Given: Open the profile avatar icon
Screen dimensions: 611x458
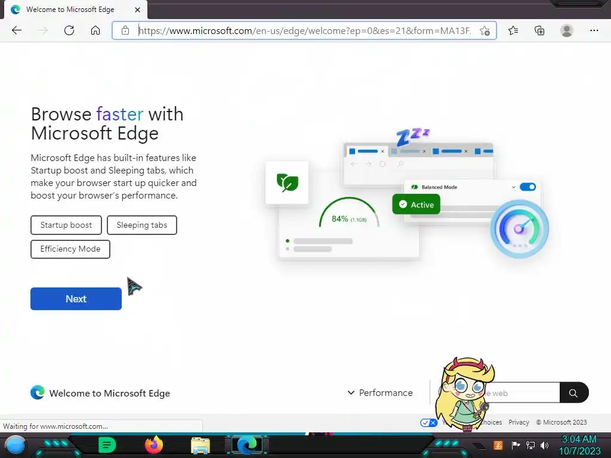Looking at the screenshot, I should (x=567, y=30).
